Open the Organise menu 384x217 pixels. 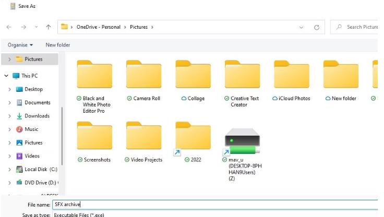tap(20, 45)
